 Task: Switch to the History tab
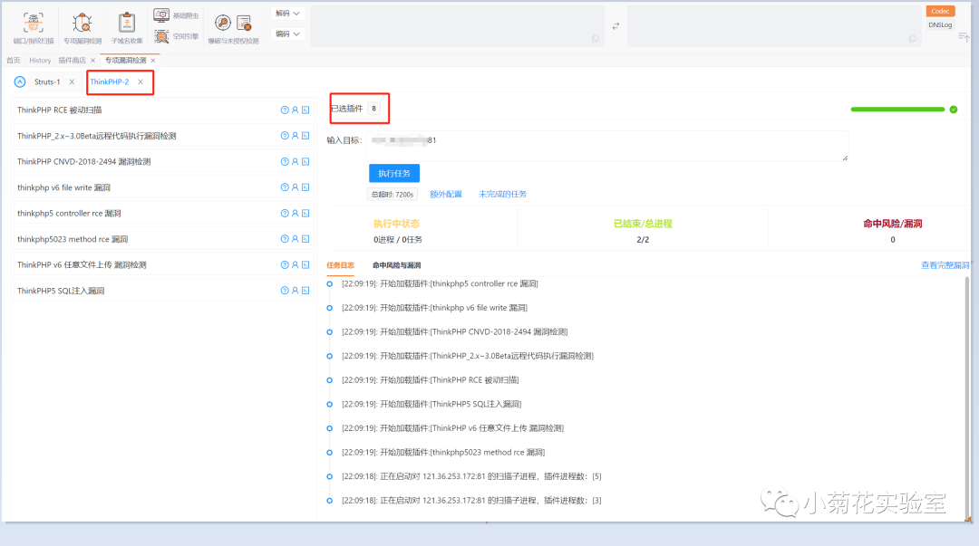(x=40, y=61)
